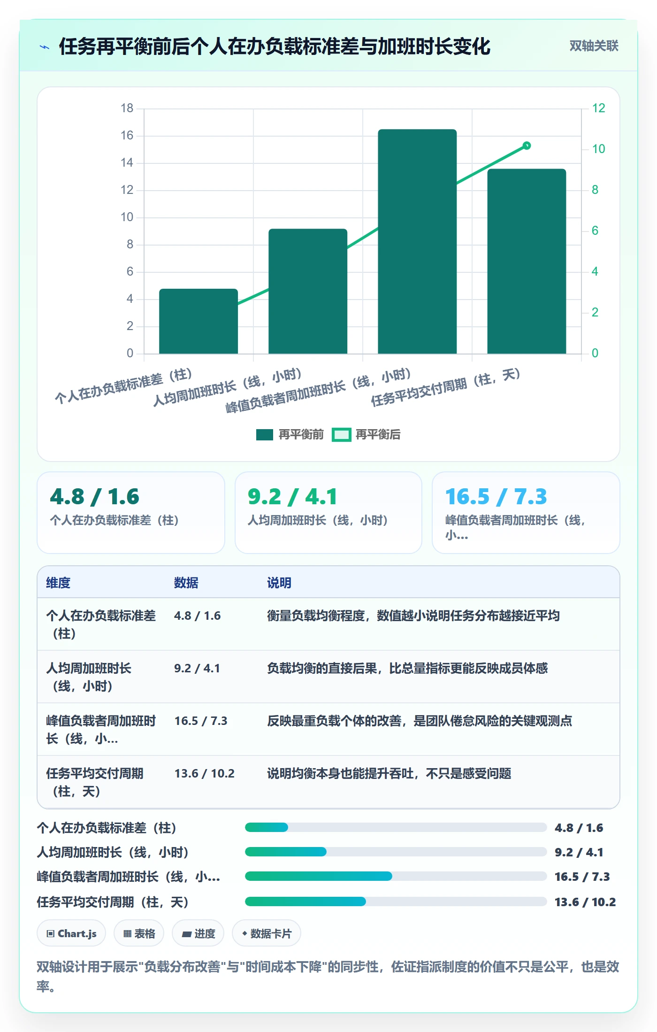Image resolution: width=657 pixels, height=1032 pixels.
Task: Click the 进度 chip bar icon
Action: 186,934
